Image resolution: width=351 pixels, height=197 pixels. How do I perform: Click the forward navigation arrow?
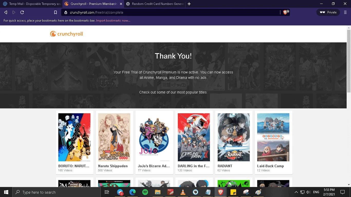[x=14, y=12]
